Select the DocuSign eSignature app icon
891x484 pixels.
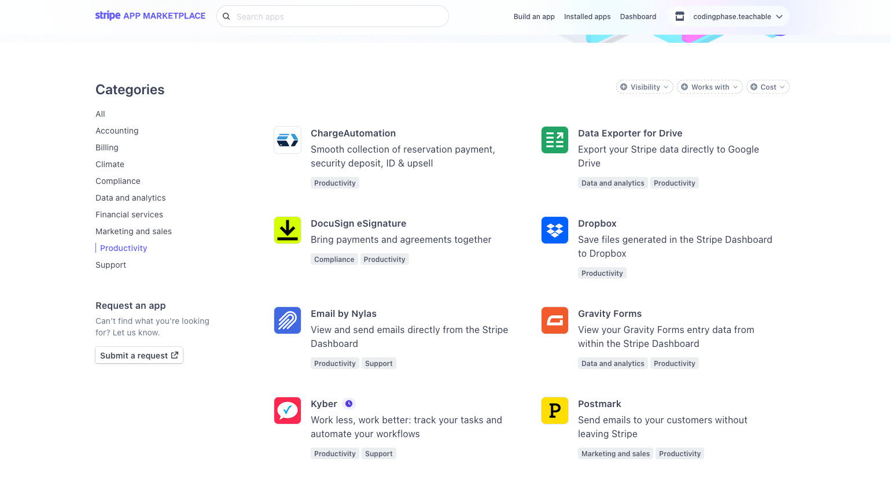pyautogui.click(x=288, y=230)
